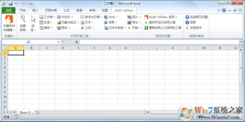Open the 文件 file tab
The height and width of the screenshot is (122, 245).
(9, 11)
